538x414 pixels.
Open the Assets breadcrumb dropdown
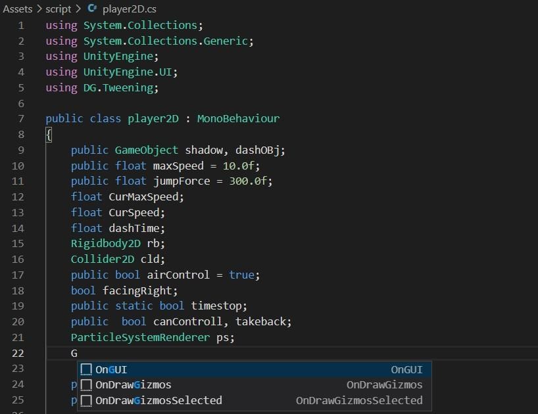tap(18, 9)
